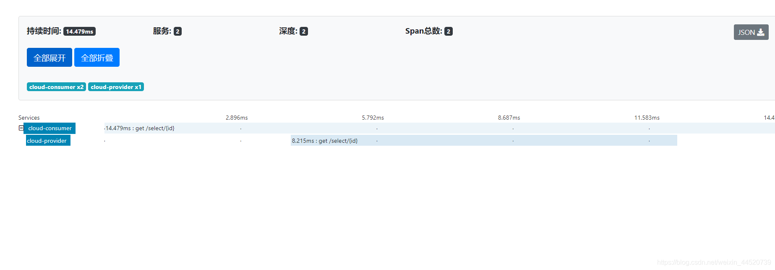The image size is (775, 270).
Task: Click the Services column header
Action: click(x=29, y=118)
